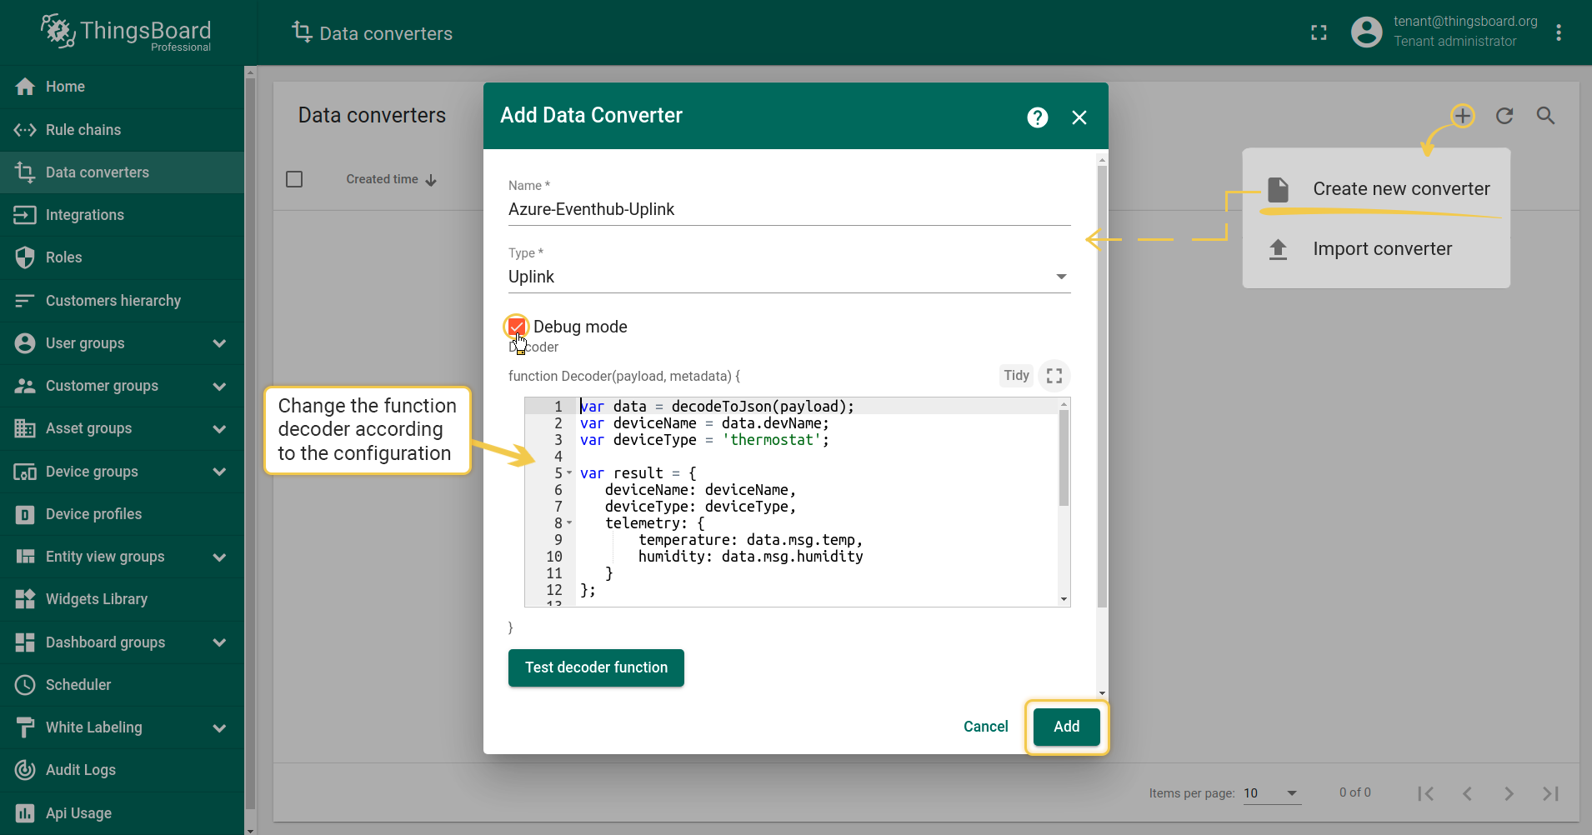Collapse code fold at line 5
Screen dimensions: 1592x835
pyautogui.click(x=569, y=473)
